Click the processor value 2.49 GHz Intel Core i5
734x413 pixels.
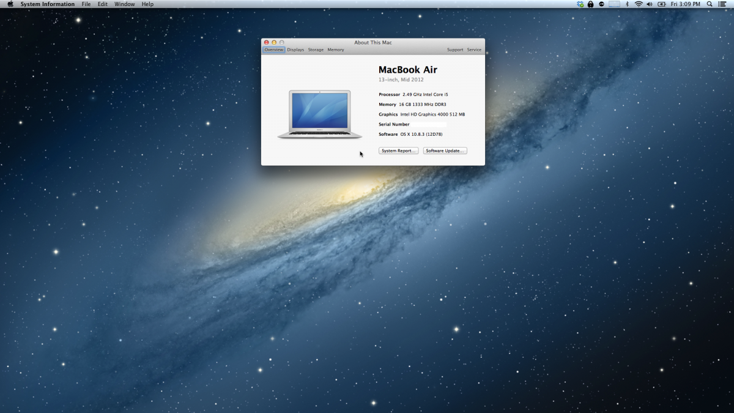pos(425,94)
